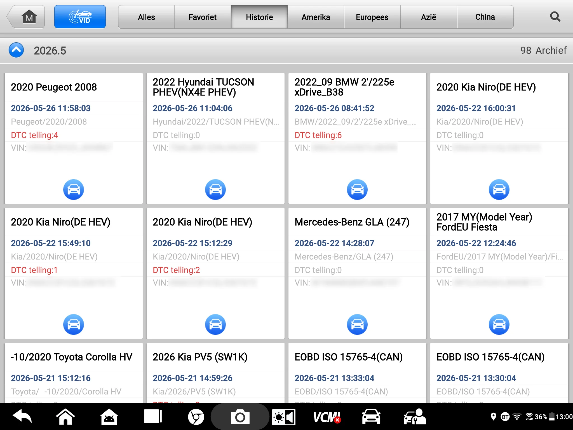Tap car icon on Hyundai TUCSON PHEV card
This screenshot has width=573, height=430.
point(215,190)
